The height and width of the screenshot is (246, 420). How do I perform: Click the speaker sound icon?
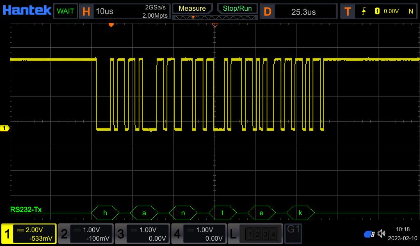pos(381,234)
